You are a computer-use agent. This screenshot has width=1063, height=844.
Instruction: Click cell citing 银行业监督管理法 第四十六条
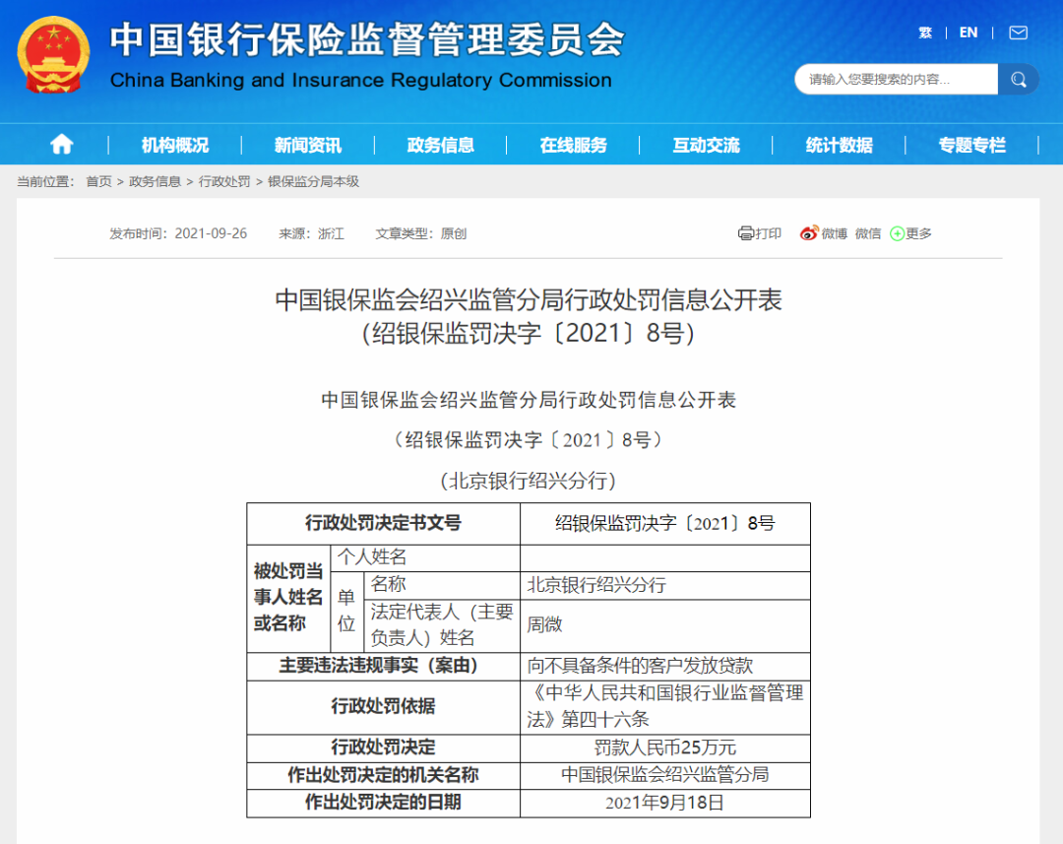[665, 706]
